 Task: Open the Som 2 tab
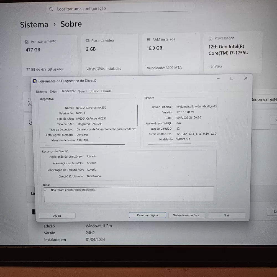94,91
